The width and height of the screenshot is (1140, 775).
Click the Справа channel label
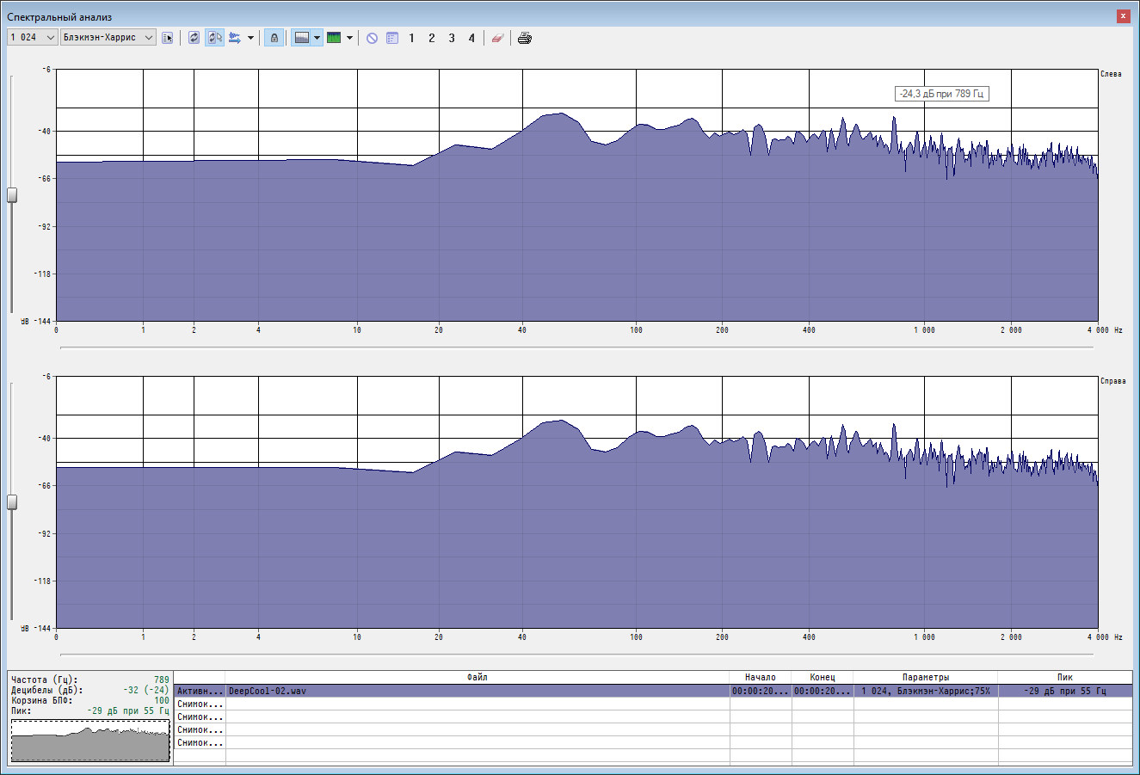(1113, 381)
